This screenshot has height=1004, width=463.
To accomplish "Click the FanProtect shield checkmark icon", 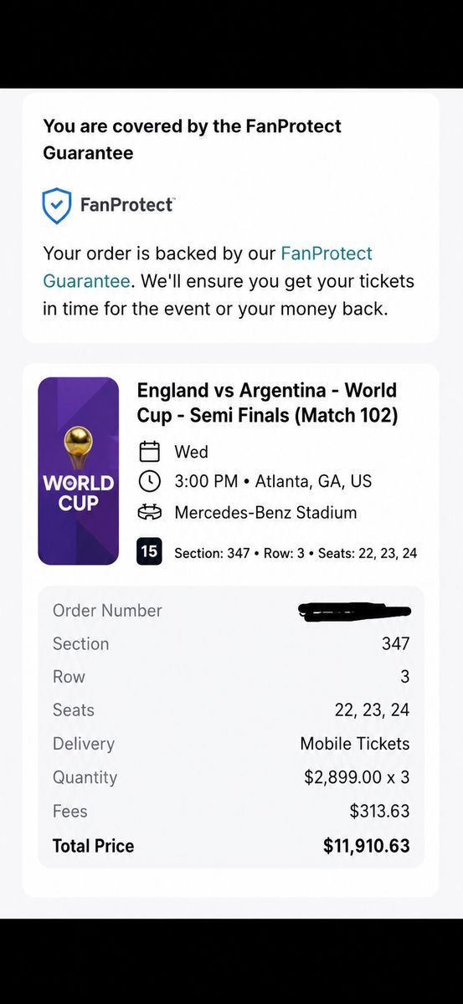I will (57, 206).
